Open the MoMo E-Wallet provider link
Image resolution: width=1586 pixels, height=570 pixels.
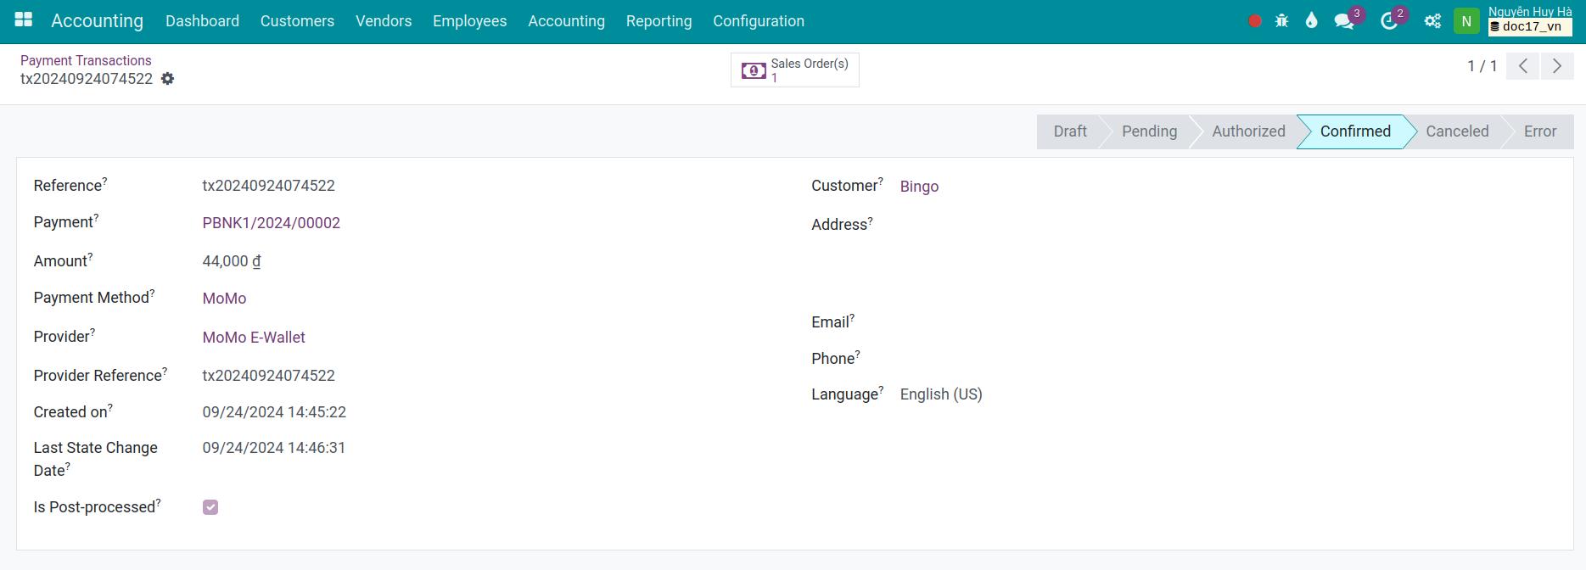click(x=254, y=338)
